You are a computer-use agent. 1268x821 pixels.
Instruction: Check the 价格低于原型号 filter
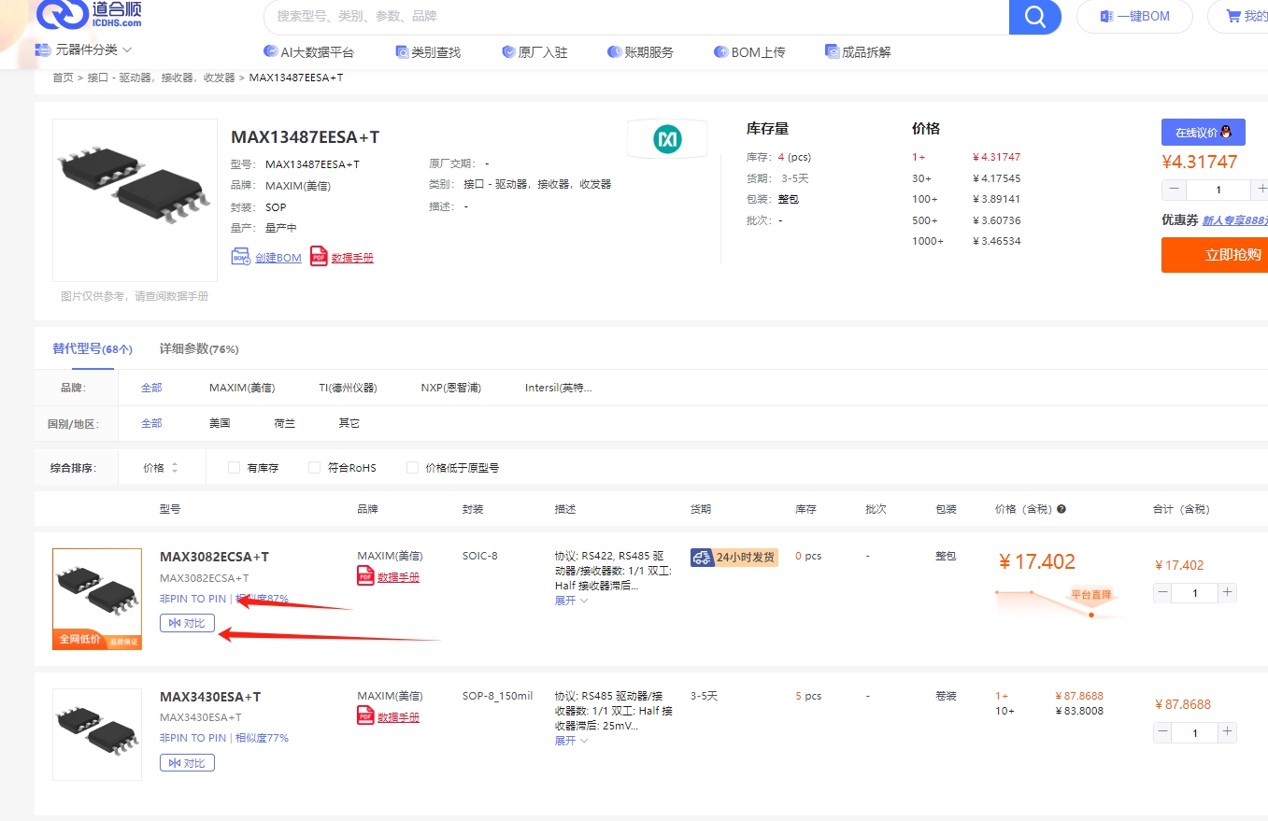pyautogui.click(x=412, y=467)
